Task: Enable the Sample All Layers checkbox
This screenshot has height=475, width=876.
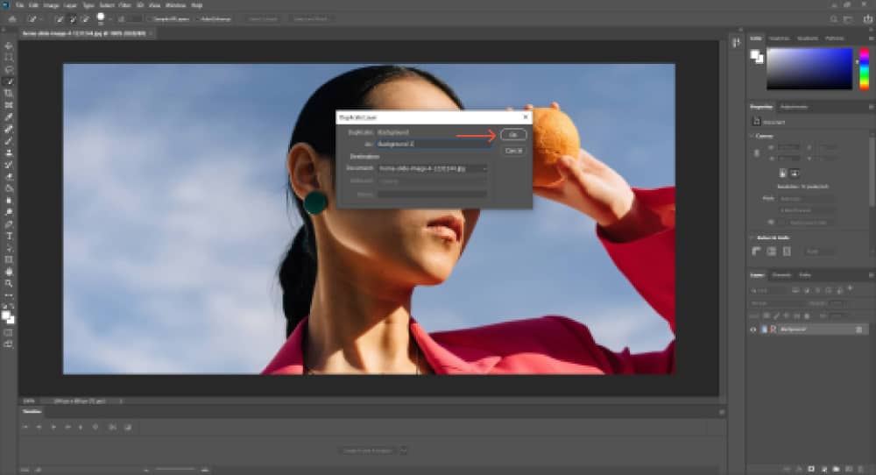Action: click(150, 19)
